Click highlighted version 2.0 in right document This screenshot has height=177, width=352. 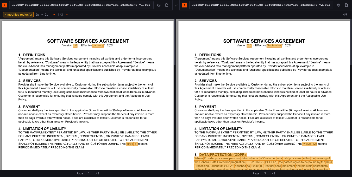pos(249,45)
